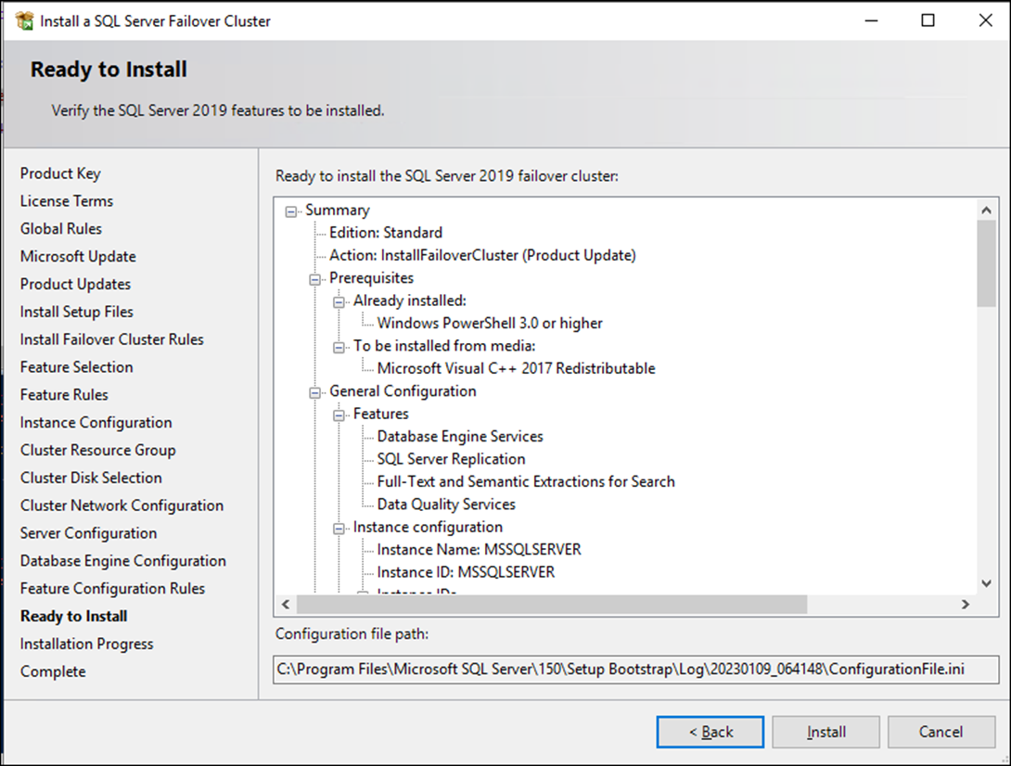Image resolution: width=1011 pixels, height=766 pixels.
Task: Open Database Engine Configuration step
Action: click(123, 562)
